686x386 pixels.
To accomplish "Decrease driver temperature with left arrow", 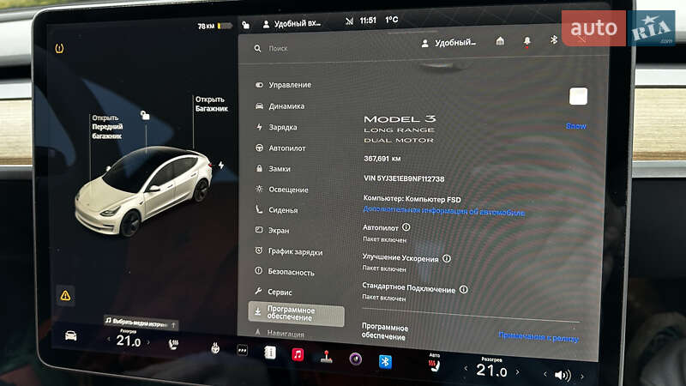I will click(x=109, y=340).
